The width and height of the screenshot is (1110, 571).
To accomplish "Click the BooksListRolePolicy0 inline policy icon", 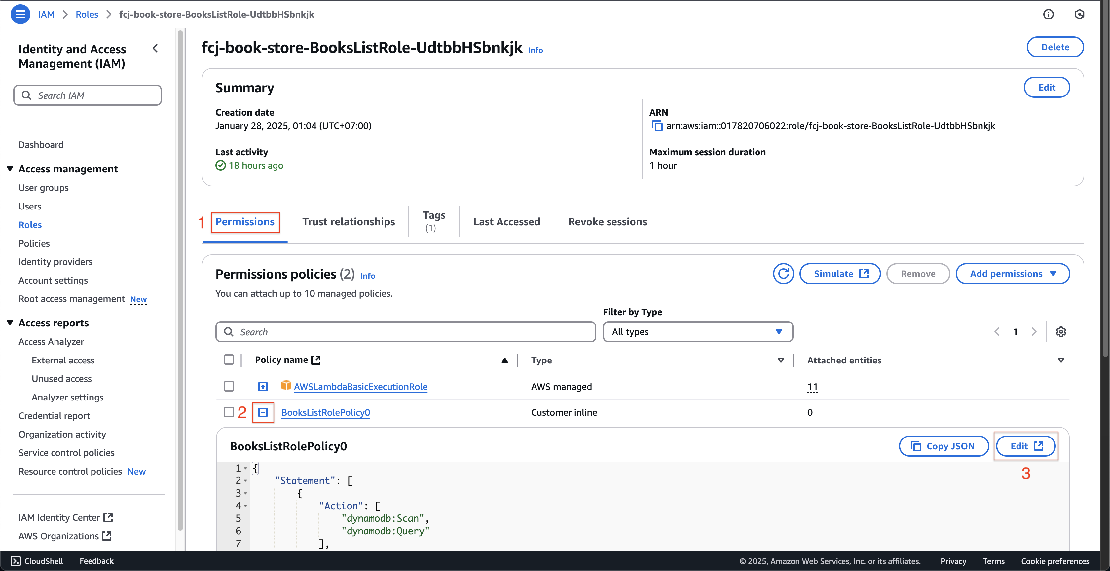I will [x=264, y=412].
